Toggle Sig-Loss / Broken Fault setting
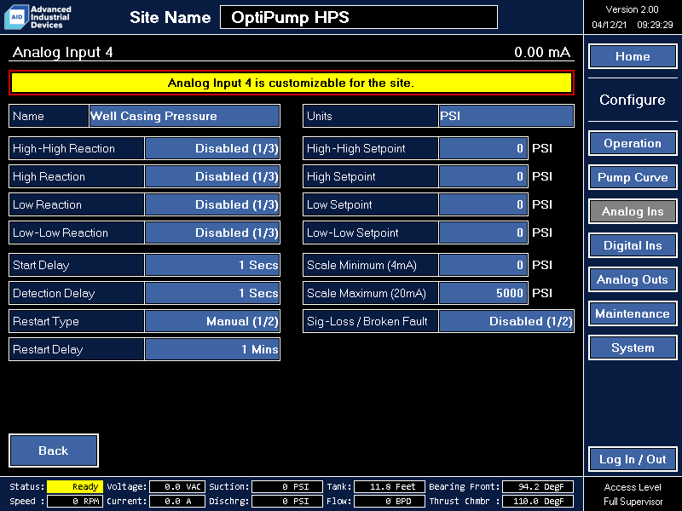Screen dimensions: 682x511 pyautogui.click(x=506, y=322)
